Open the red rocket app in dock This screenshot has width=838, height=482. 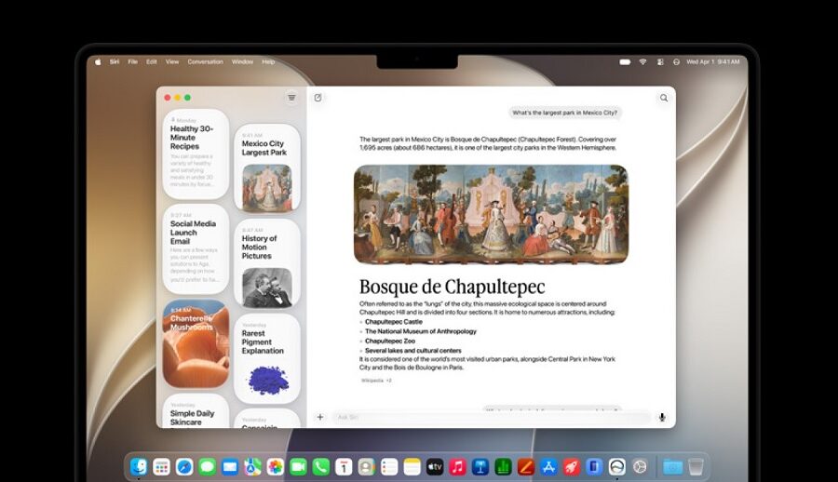(572, 467)
